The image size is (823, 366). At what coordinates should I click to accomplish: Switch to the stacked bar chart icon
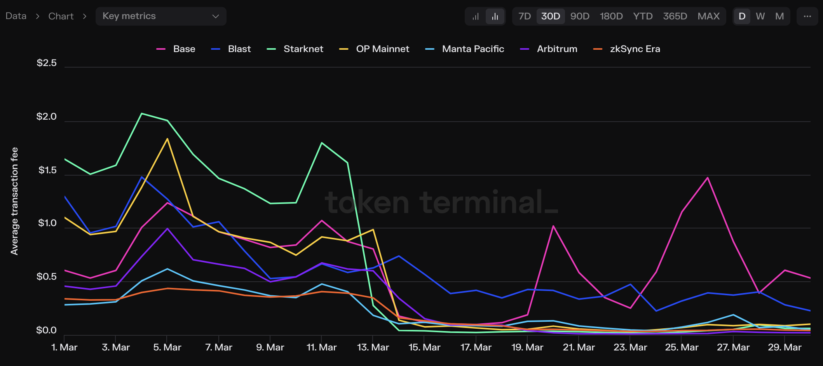point(476,16)
